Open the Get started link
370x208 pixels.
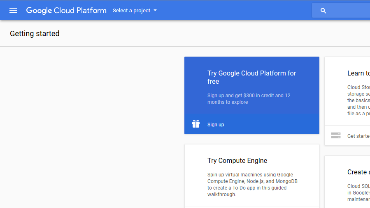[358, 136]
